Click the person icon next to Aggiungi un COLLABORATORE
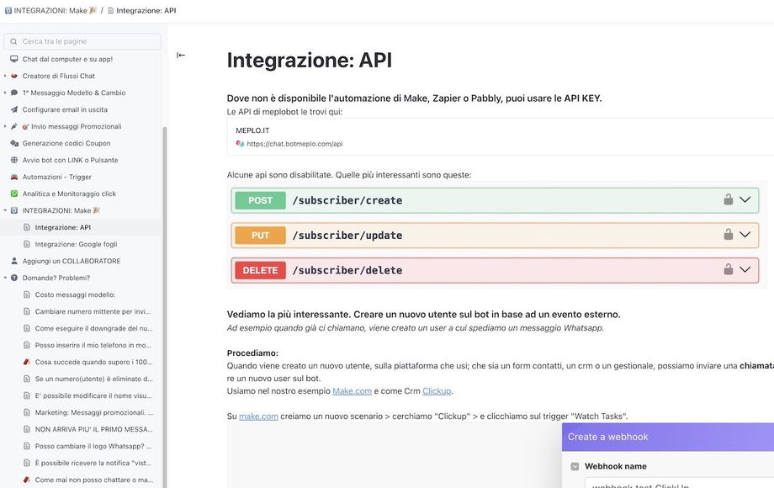Screen dimensions: 774x488 pos(14,261)
